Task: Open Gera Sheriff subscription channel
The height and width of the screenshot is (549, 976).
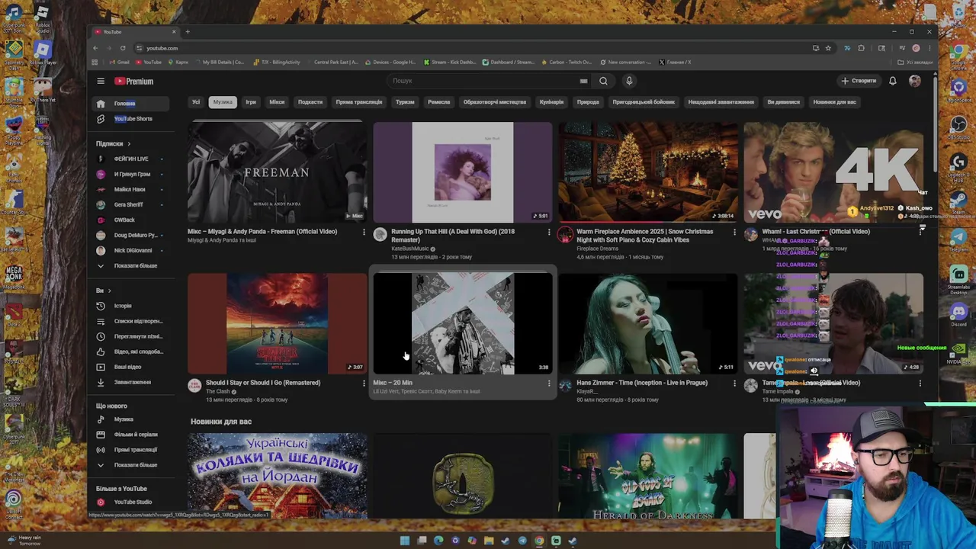Action: pyautogui.click(x=130, y=204)
